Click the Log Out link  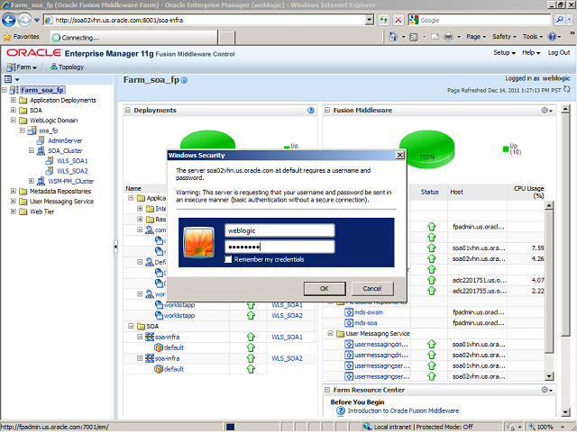click(558, 53)
